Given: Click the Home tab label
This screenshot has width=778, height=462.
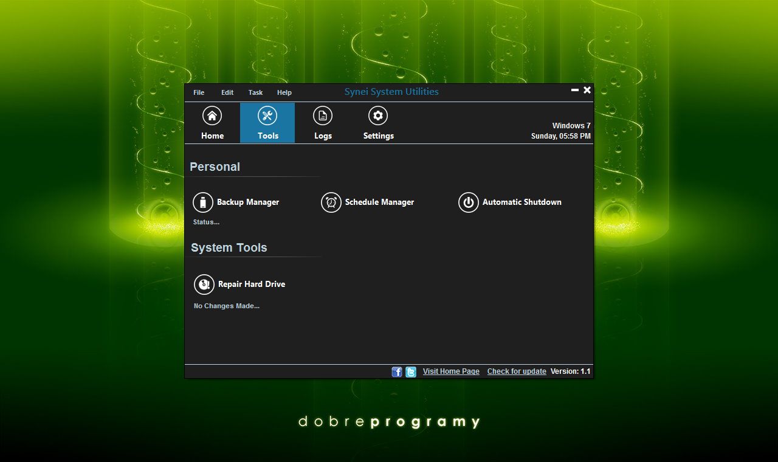Looking at the screenshot, I should 212,136.
